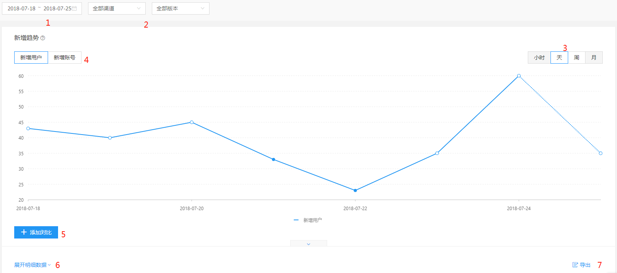Image resolution: width=617 pixels, height=273 pixels.
Task: Click the 导出 export link
Action: [581, 265]
